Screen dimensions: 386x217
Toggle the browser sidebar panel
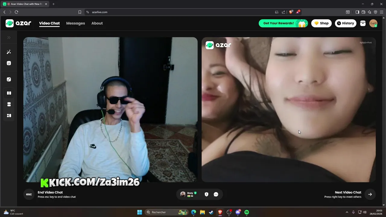coord(357,12)
